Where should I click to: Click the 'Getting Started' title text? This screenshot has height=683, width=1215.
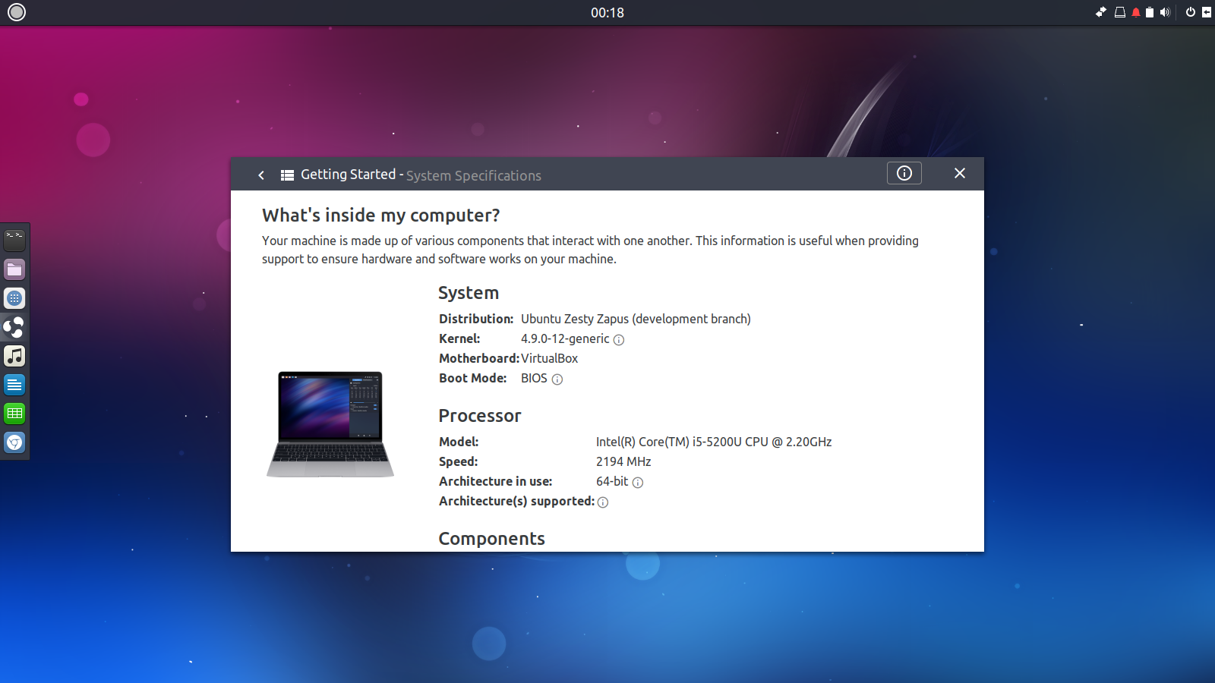[348, 175]
